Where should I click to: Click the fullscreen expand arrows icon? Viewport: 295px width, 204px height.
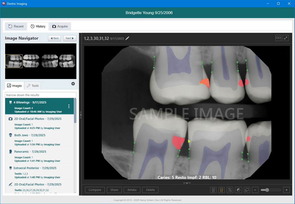point(286,38)
